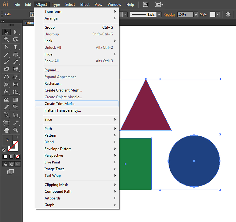236x222 pixels.
Task: Activate the Scissors tool
Action: [x=16, y=69]
